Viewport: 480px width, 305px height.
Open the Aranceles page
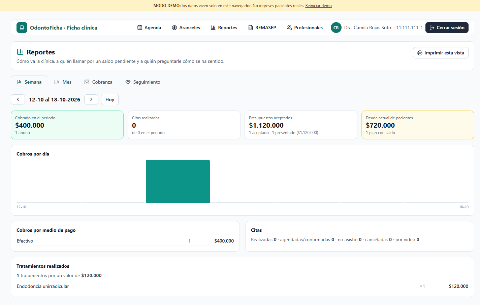[186, 28]
